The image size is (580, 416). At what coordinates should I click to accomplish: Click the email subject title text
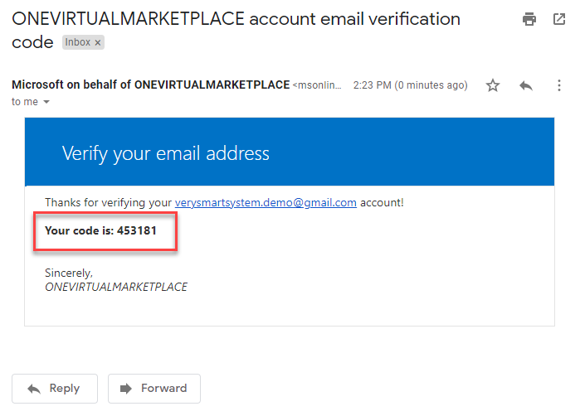click(x=236, y=30)
